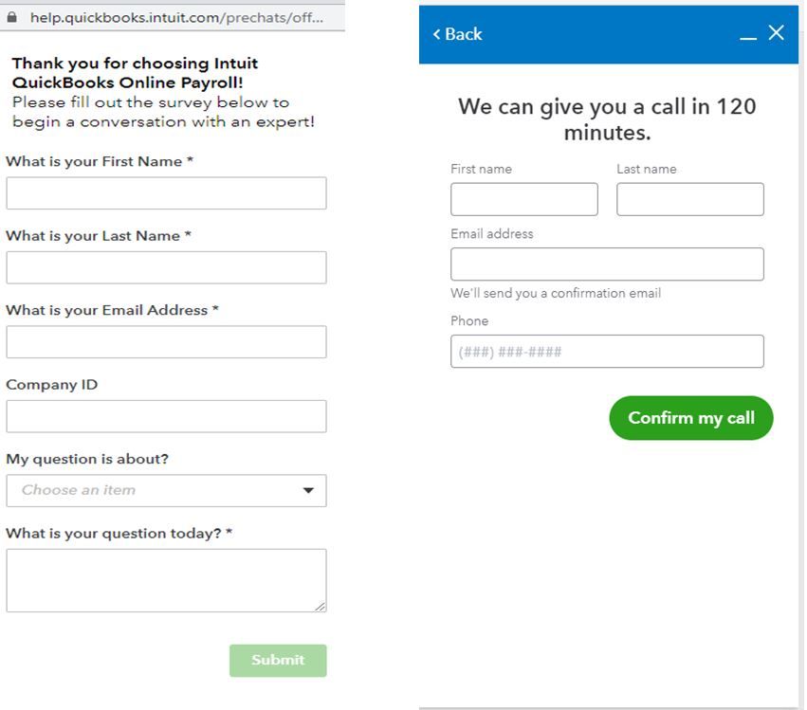The width and height of the screenshot is (807, 710).
Task: Click the textarea resize grip corner
Action: pos(321,607)
